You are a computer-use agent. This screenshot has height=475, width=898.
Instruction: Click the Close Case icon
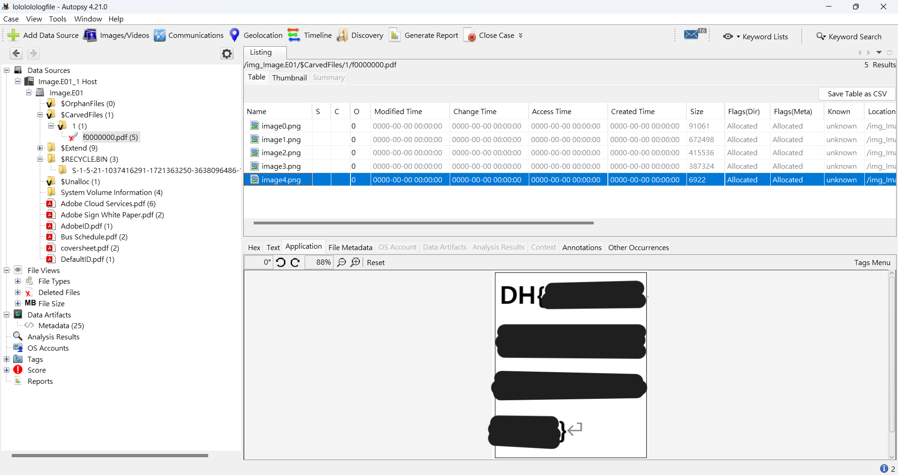470,36
